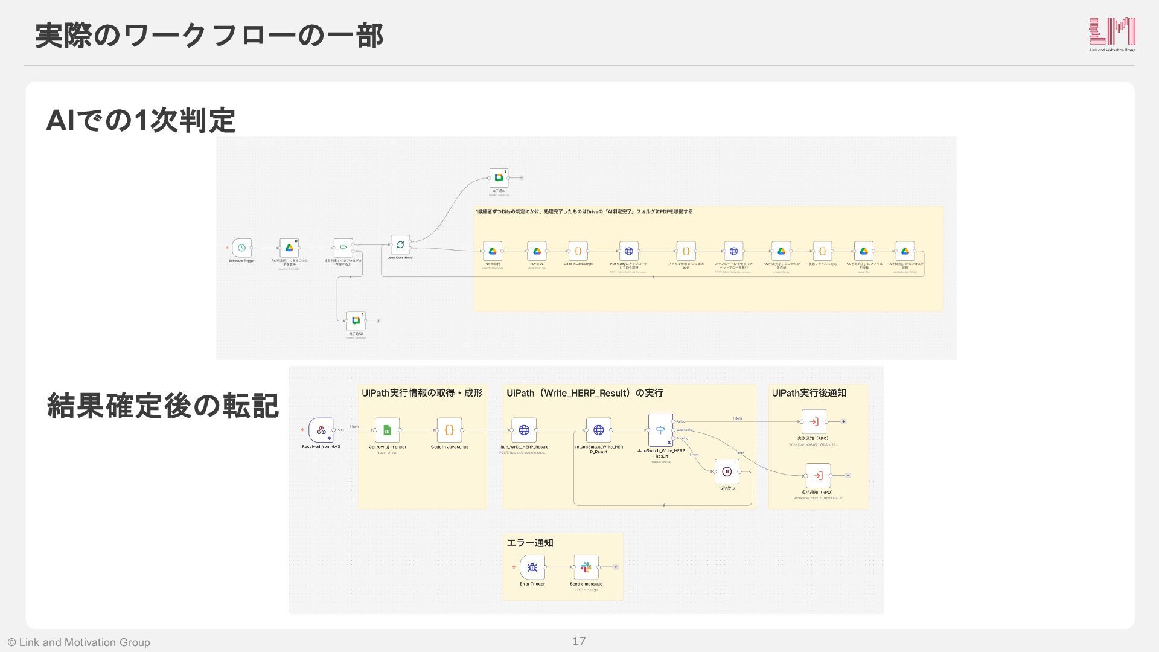
Task: Open the Code in JavaScript node in 取得・成形 group
Action: pos(449,430)
